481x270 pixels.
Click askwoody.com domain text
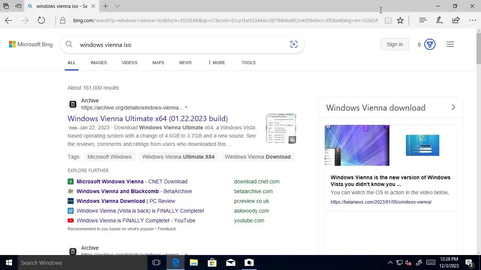click(x=251, y=211)
